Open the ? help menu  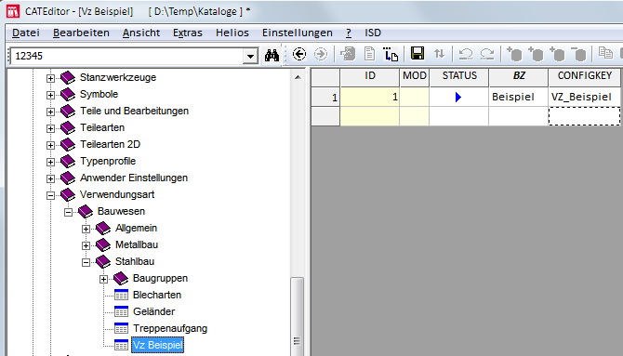tap(349, 33)
